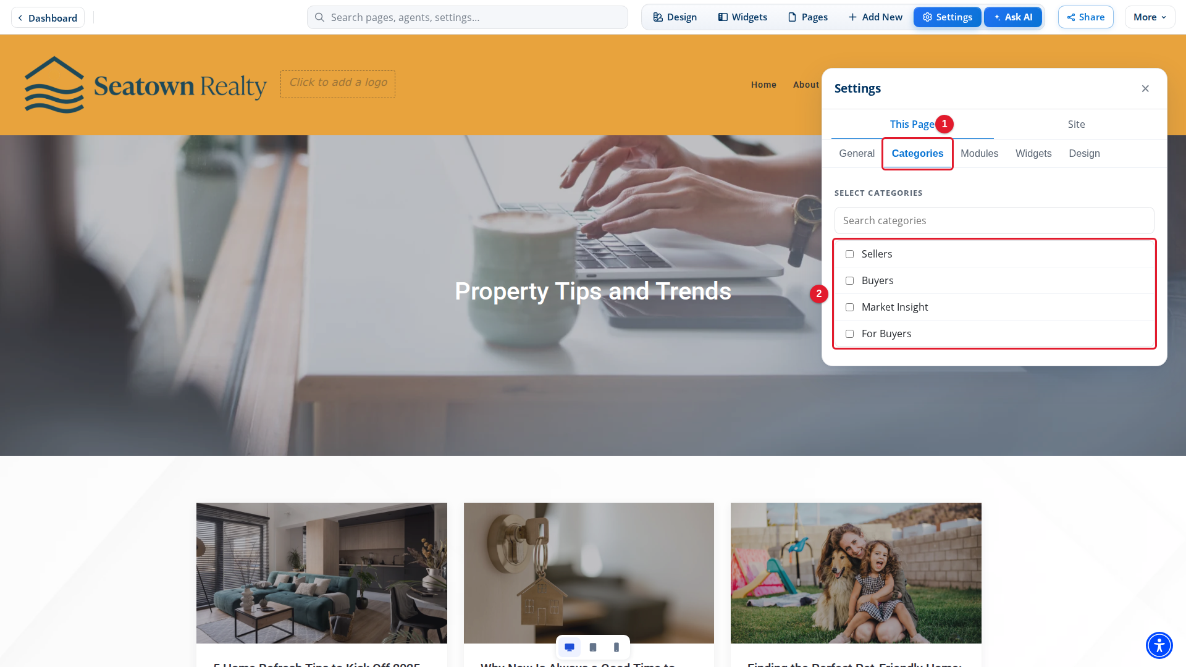Open the living room blog post thumbnail
The image size is (1186, 667).
click(x=322, y=573)
